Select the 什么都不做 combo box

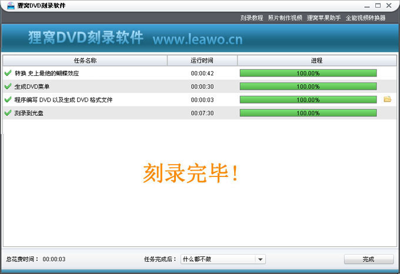point(223,259)
